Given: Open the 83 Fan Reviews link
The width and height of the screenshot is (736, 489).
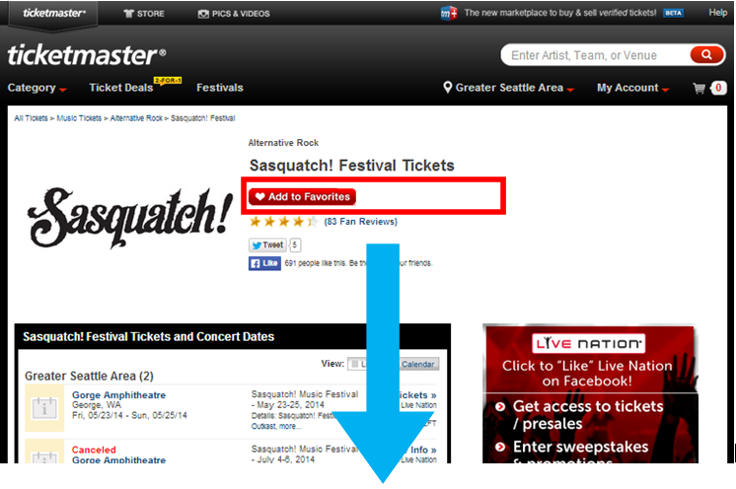Looking at the screenshot, I should (360, 221).
